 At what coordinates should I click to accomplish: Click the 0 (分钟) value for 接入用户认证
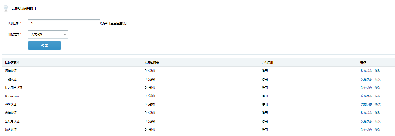pyautogui.click(x=150, y=88)
